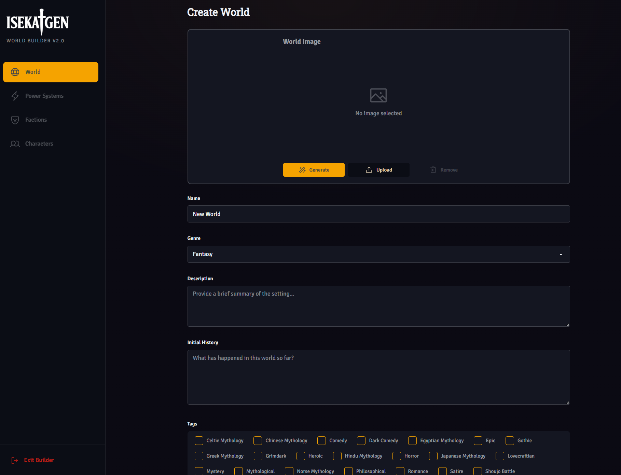
Task: Click the Name field containing New World
Action: [x=378, y=214]
